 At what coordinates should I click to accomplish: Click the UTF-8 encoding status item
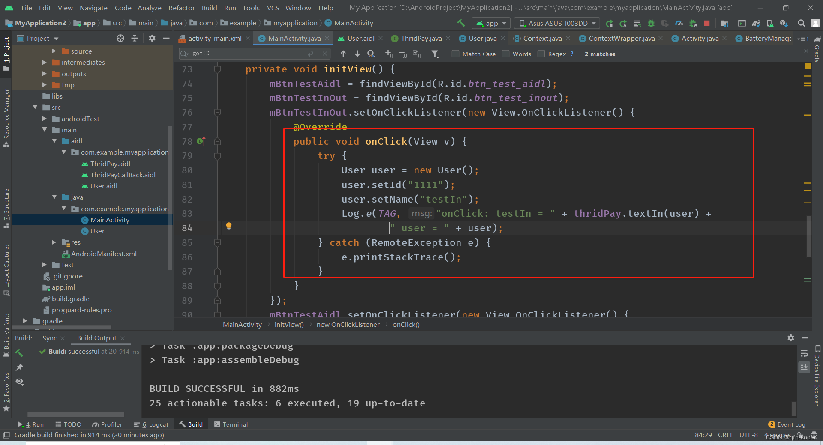[x=748, y=435]
